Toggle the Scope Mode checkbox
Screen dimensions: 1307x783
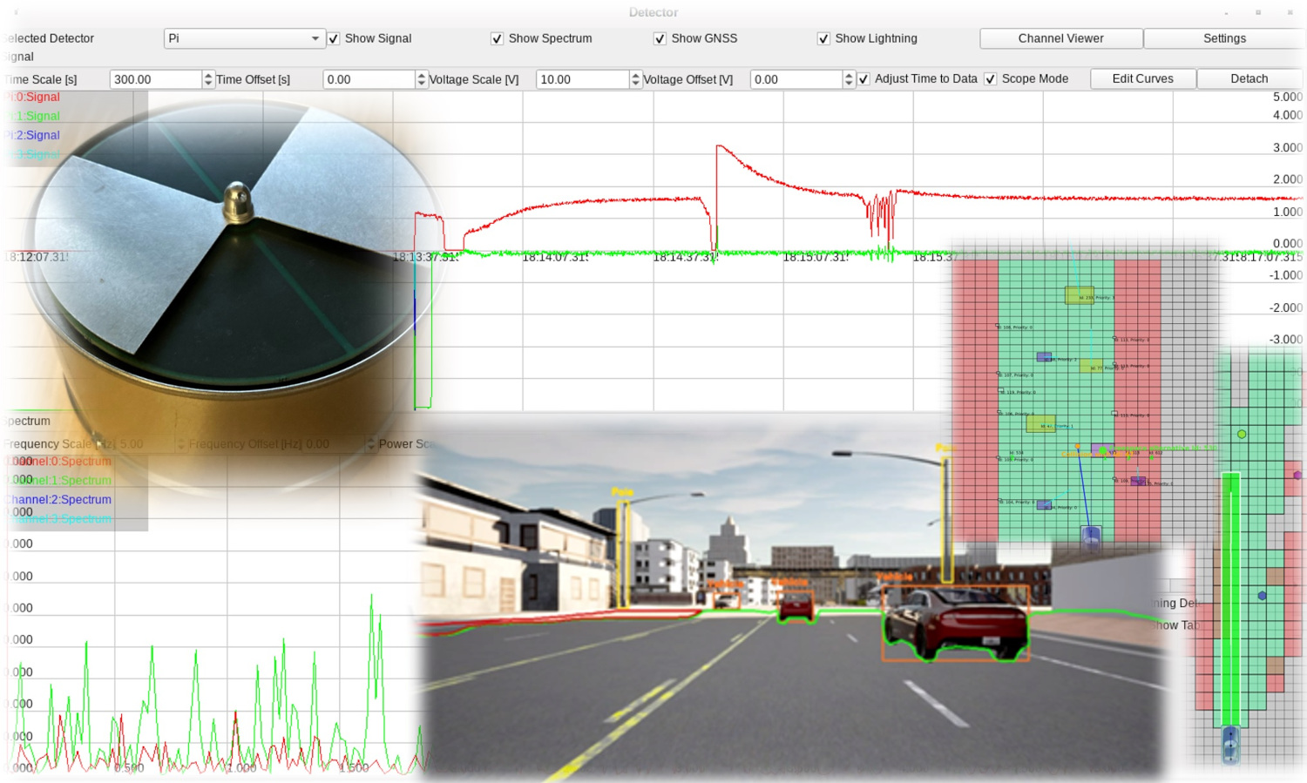(990, 79)
